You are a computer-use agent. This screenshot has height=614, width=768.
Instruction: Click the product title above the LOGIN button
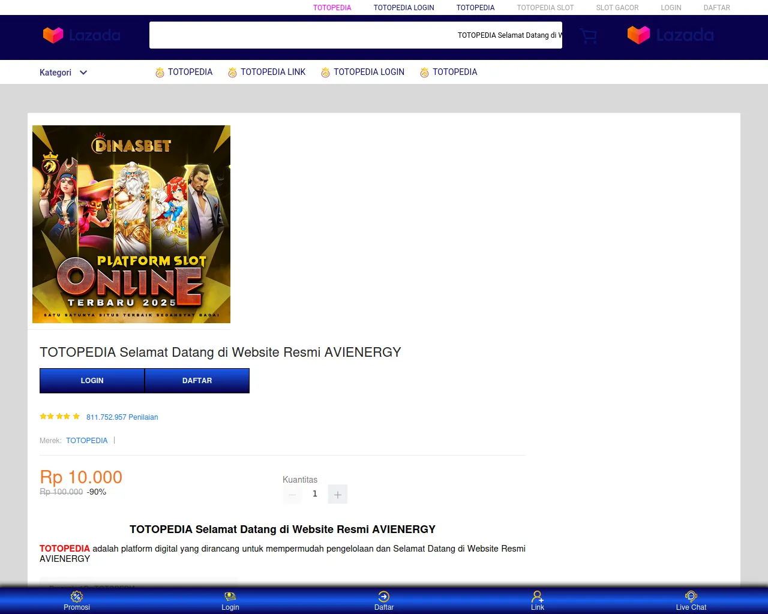point(220,353)
